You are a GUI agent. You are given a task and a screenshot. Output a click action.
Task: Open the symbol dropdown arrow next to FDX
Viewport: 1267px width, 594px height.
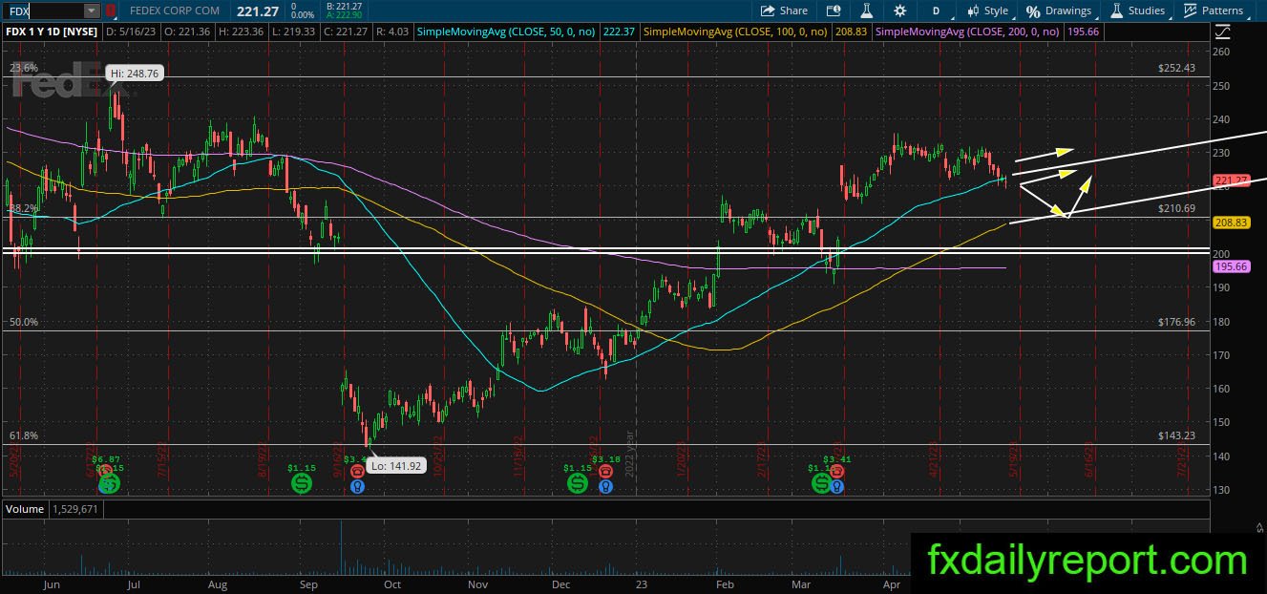(92, 11)
